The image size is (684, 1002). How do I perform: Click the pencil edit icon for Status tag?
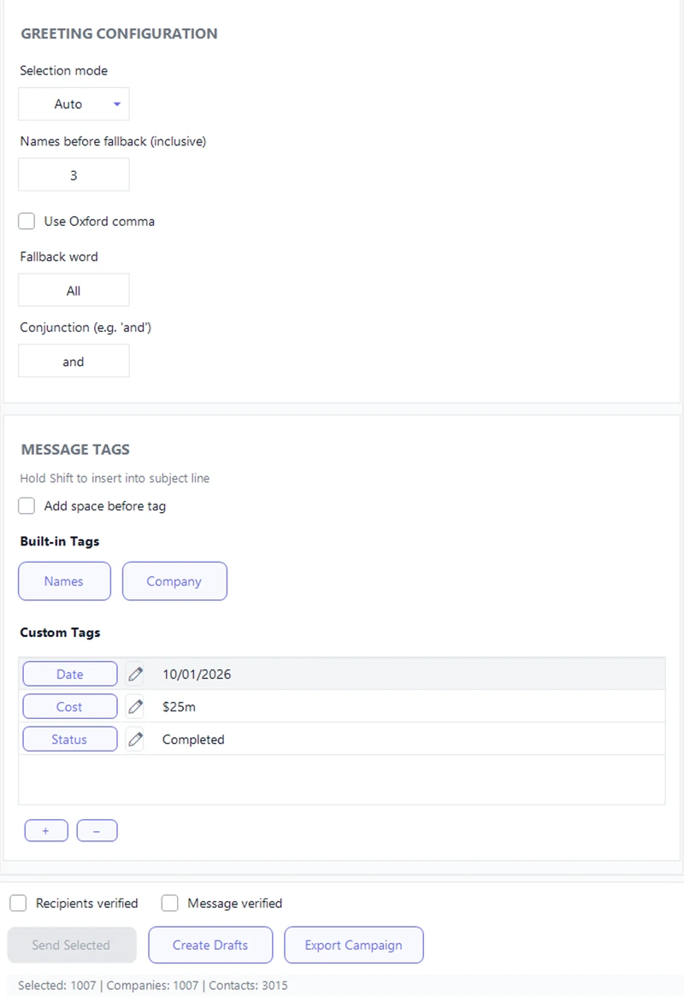point(135,740)
